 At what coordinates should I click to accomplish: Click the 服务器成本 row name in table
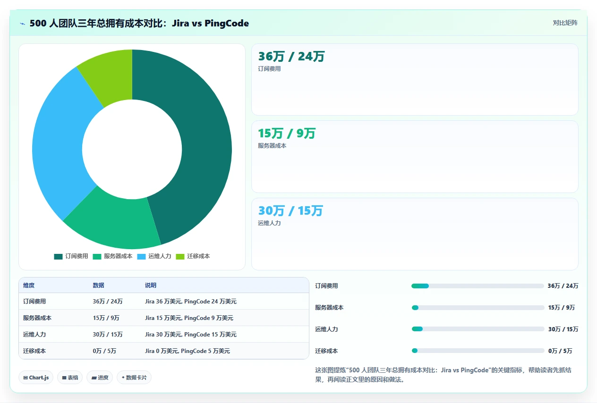tap(37, 318)
